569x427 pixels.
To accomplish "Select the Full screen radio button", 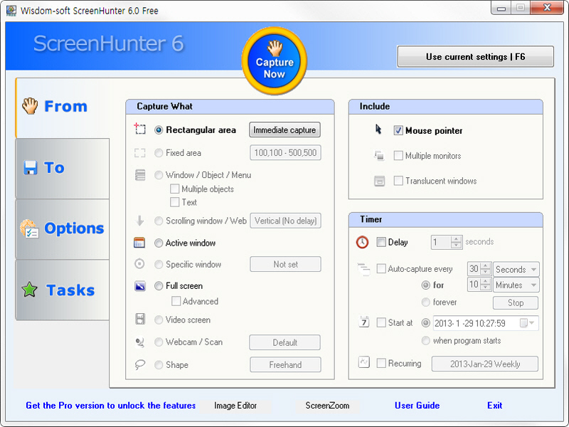I will (x=159, y=286).
